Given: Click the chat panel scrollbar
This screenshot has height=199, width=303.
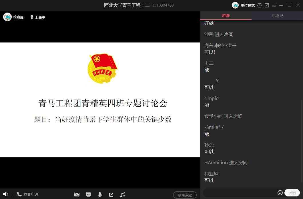Looking at the screenshot, I should [302, 141].
